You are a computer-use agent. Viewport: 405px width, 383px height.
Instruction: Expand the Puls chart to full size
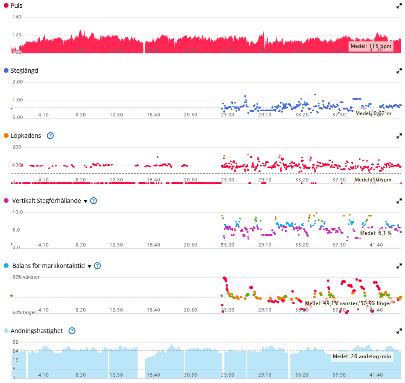pyautogui.click(x=399, y=6)
